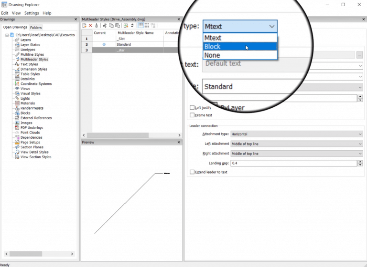Screen dimensions: 367x267
Task: Enable the Left justify checkbox
Action: [192, 108]
